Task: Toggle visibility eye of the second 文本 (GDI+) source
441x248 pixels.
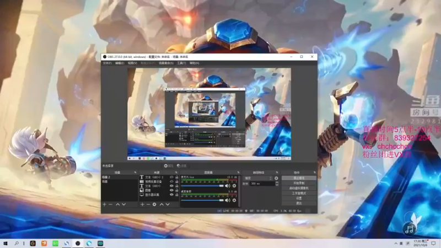Action: click(171, 186)
